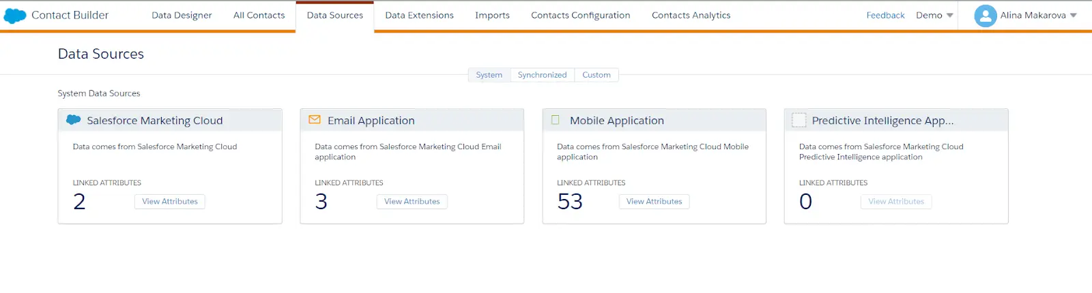Click the Mobile Application phone icon
The image size is (1092, 293).
556,120
